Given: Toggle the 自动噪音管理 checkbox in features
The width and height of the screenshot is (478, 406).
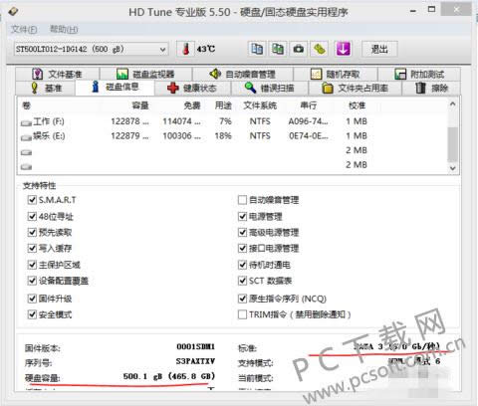Looking at the screenshot, I should 242,200.
